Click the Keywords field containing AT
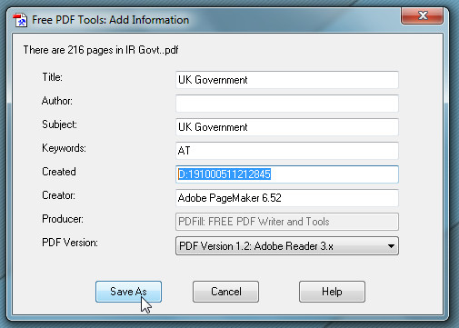Viewport: 459px width, 328px height. 287,151
